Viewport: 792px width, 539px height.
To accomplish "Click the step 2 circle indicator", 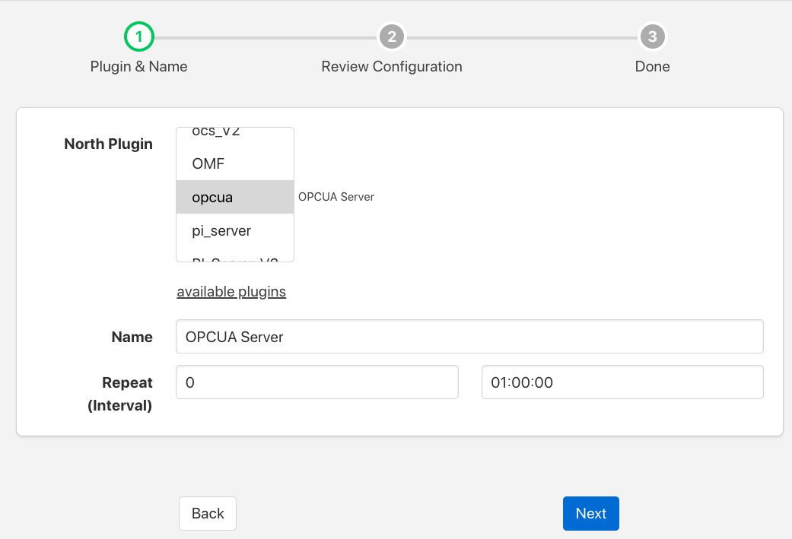I will pyautogui.click(x=391, y=36).
